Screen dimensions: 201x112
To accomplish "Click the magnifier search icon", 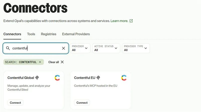I will click(8, 48).
